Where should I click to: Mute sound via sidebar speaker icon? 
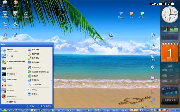point(164,89)
